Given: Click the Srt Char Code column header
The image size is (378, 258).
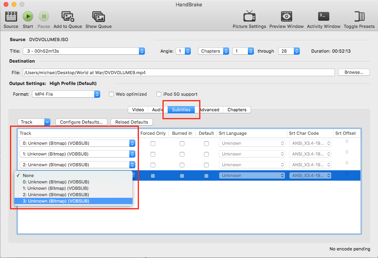Looking at the screenshot, I should click(x=310, y=133).
